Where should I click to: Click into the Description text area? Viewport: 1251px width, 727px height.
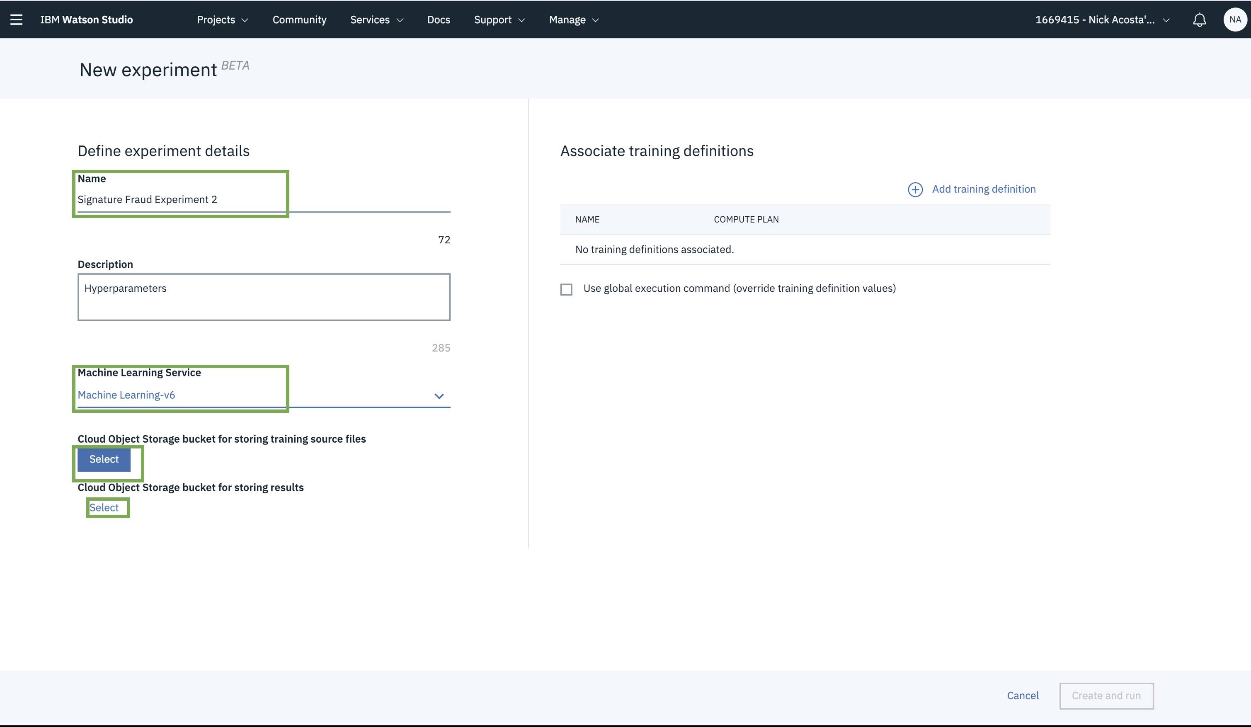pos(264,297)
